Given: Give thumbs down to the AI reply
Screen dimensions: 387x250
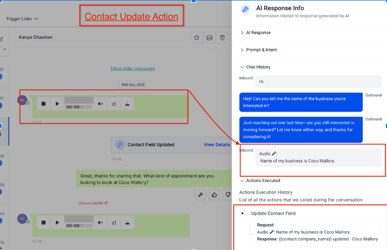Looking at the screenshot, I should click(228, 195).
